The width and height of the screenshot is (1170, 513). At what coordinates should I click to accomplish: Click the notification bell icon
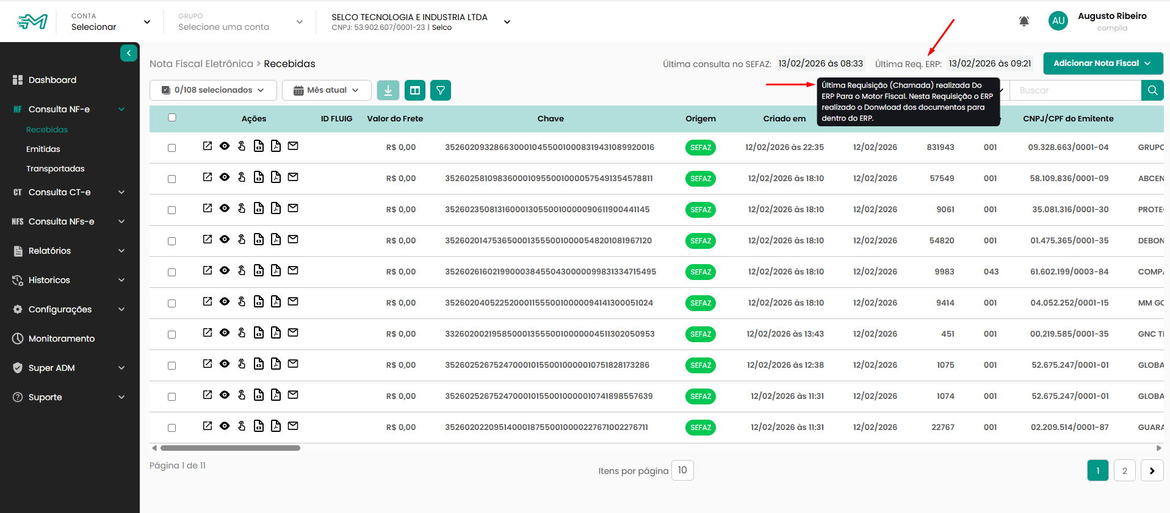pos(1024,21)
